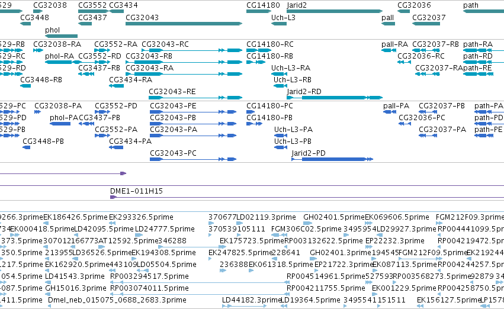Select transcript CG3437-RB label
The width and height of the screenshot is (504, 309).
click(x=99, y=68)
